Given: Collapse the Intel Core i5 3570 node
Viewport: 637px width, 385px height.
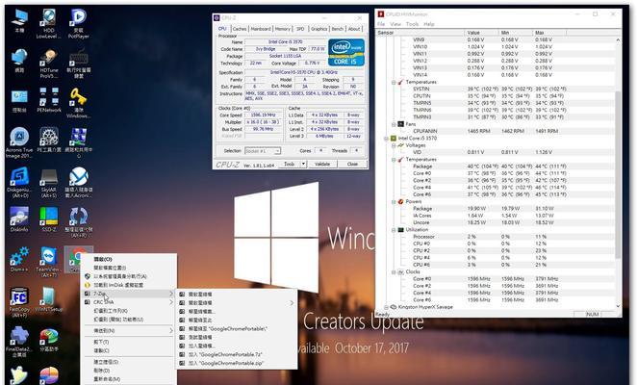Looking at the screenshot, I should pyautogui.click(x=386, y=139).
